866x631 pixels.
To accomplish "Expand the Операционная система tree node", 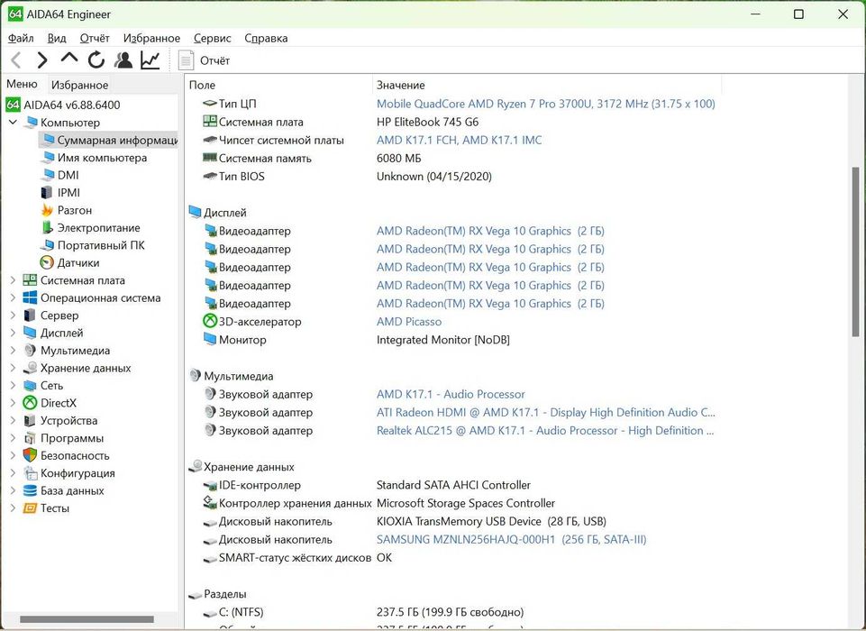I will point(13,297).
